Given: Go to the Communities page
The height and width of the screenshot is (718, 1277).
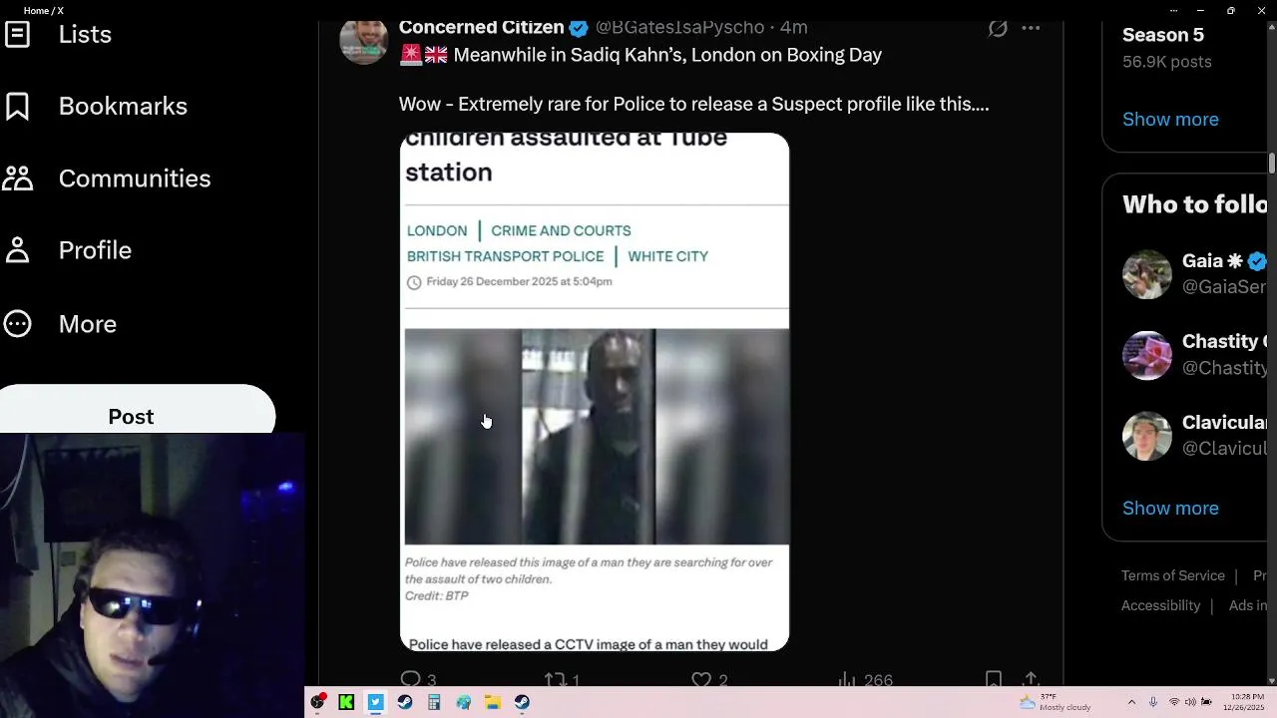Looking at the screenshot, I should (107, 178).
